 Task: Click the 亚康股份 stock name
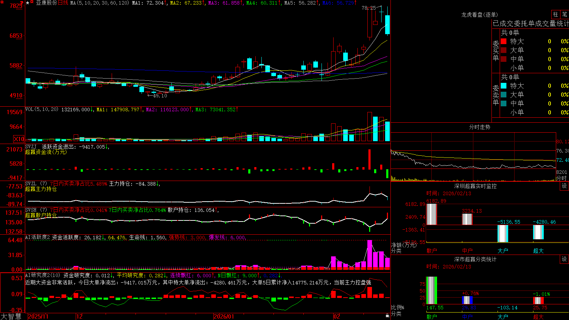pyautogui.click(x=46, y=3)
